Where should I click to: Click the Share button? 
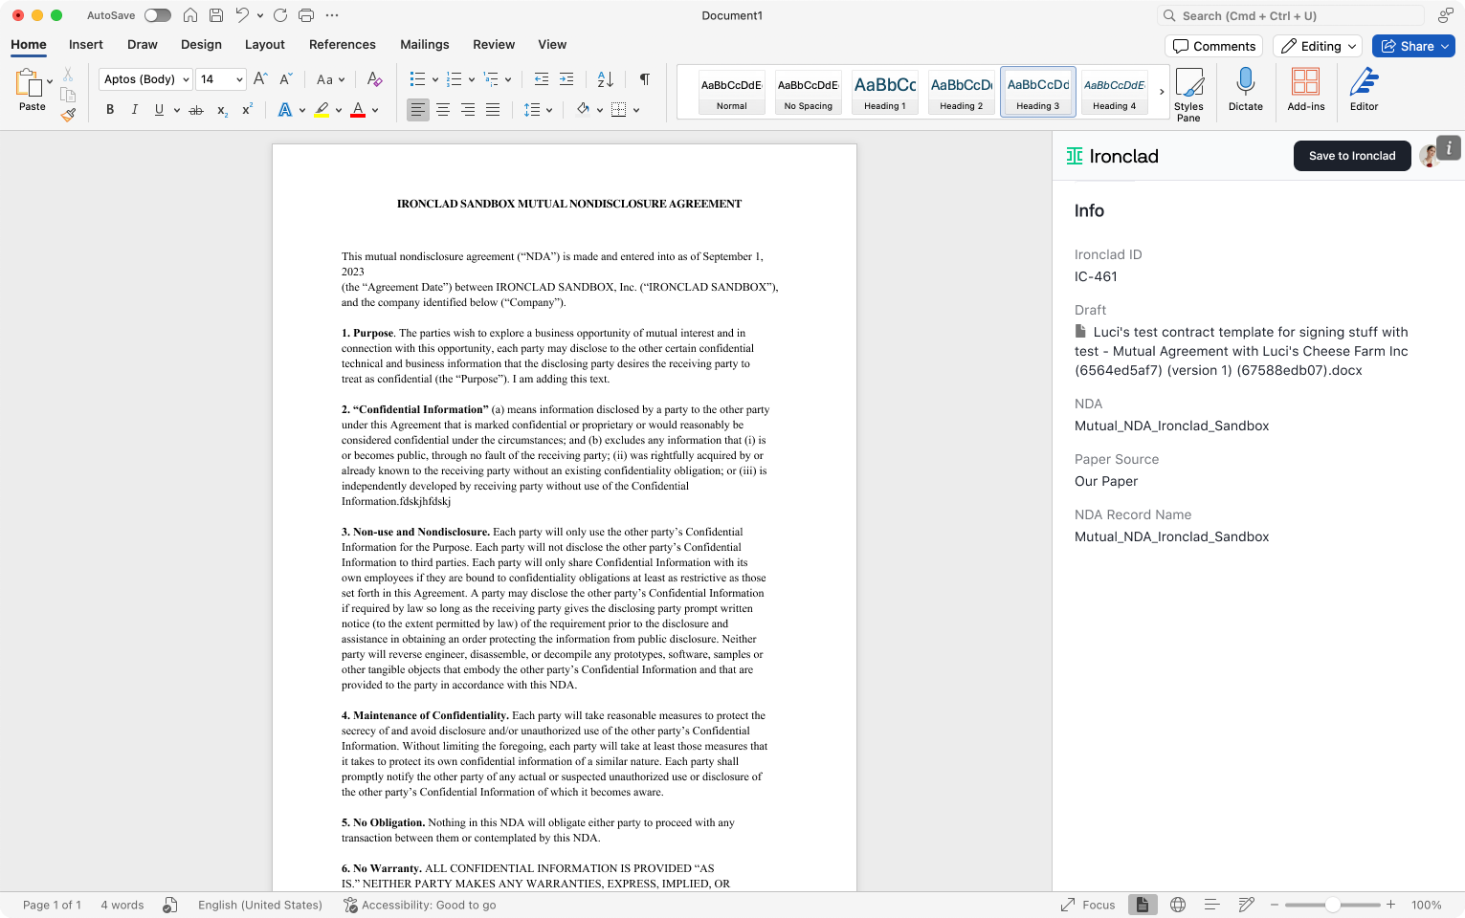(1413, 46)
